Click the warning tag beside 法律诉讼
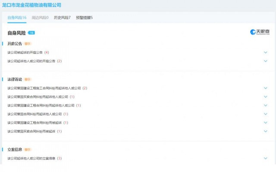276x172 pixels. 28,79
